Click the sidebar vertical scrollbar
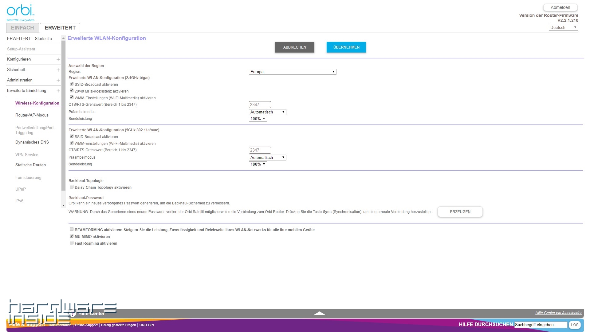 click(63, 115)
